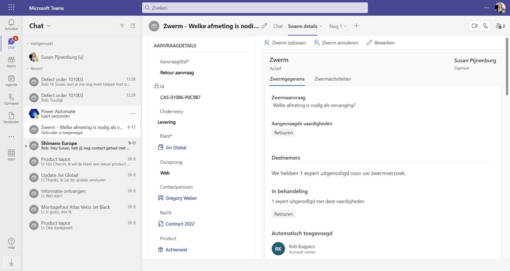The width and height of the screenshot is (510, 271).
Task: Open Bestanden in the left rail
Action: (11, 118)
